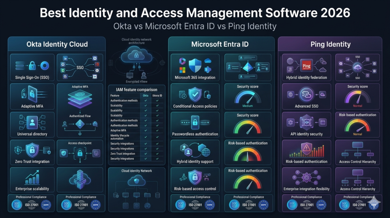The height and width of the screenshot is (218, 390).
Task: Click the 'Enterprise integration flexibility' label
Action: tap(307, 189)
